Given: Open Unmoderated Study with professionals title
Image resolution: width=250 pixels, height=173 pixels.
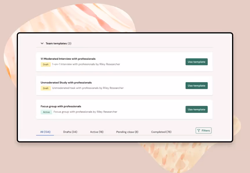Looking at the screenshot, I should tap(66, 83).
